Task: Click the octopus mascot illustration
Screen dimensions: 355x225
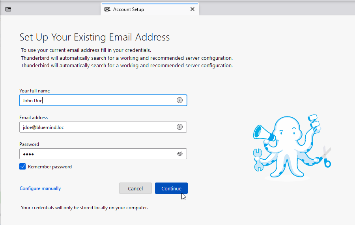Action: (290, 146)
